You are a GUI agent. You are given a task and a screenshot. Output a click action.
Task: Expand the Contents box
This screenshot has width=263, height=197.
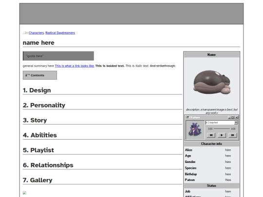click(x=40, y=75)
